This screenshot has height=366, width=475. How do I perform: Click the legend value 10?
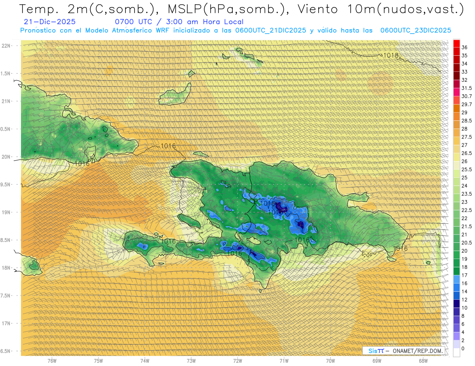pyautogui.click(x=464, y=308)
